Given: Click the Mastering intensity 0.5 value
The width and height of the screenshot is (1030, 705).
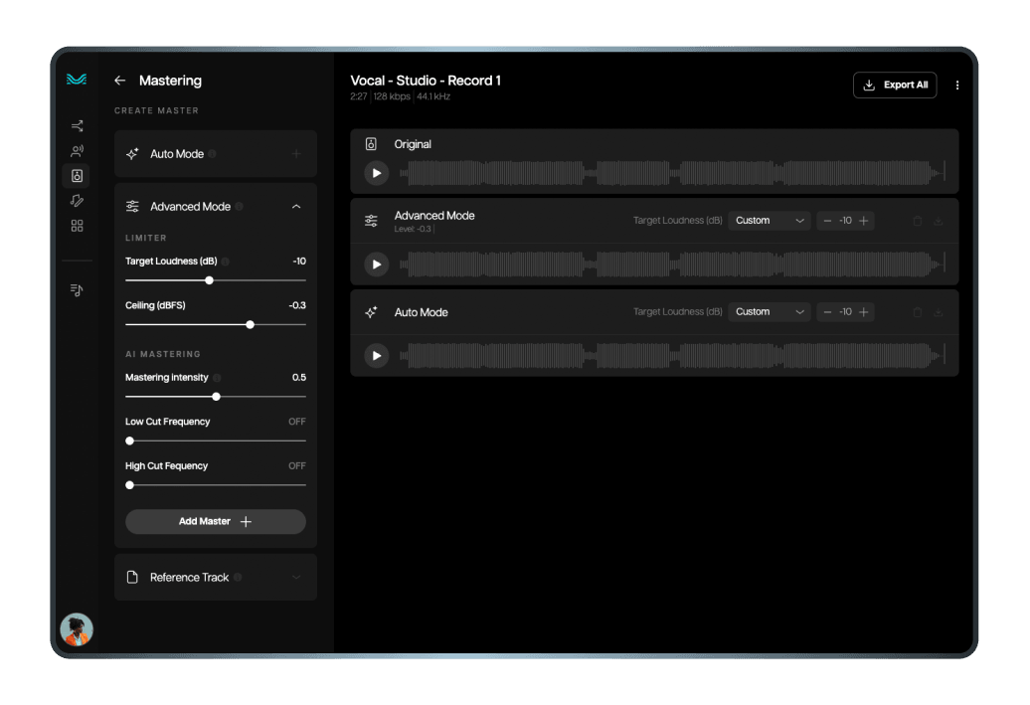Looking at the screenshot, I should click(x=299, y=378).
